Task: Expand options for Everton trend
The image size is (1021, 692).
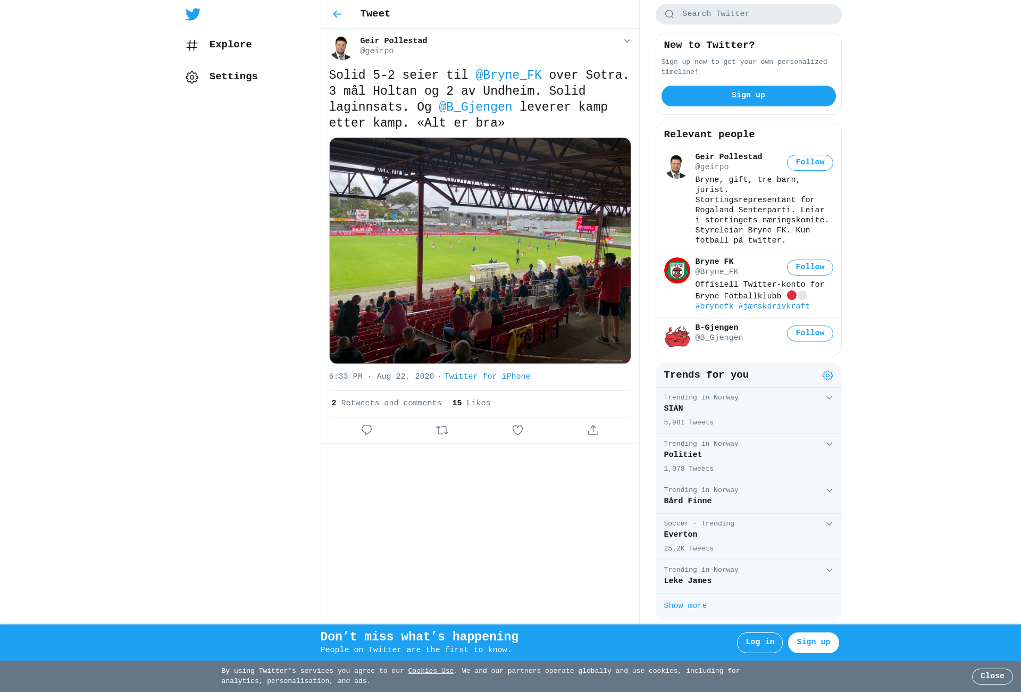Action: [829, 524]
